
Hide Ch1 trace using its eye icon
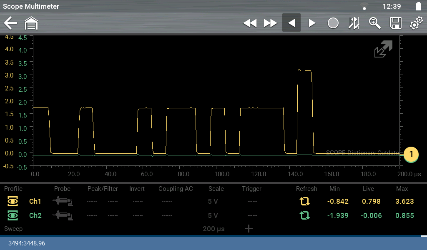coord(13,202)
